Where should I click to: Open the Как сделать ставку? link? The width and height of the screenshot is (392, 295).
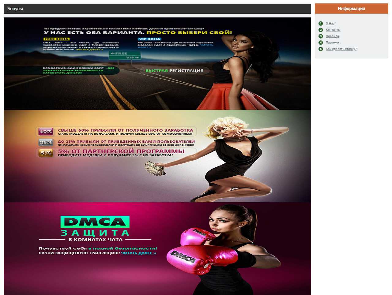point(341,49)
